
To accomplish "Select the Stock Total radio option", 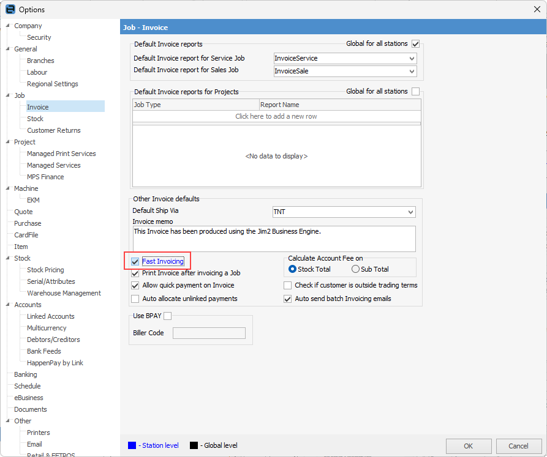I will [x=292, y=269].
